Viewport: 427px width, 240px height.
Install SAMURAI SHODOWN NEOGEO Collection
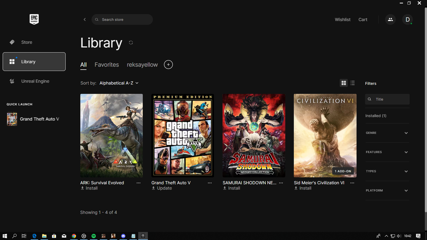pyautogui.click(x=232, y=188)
